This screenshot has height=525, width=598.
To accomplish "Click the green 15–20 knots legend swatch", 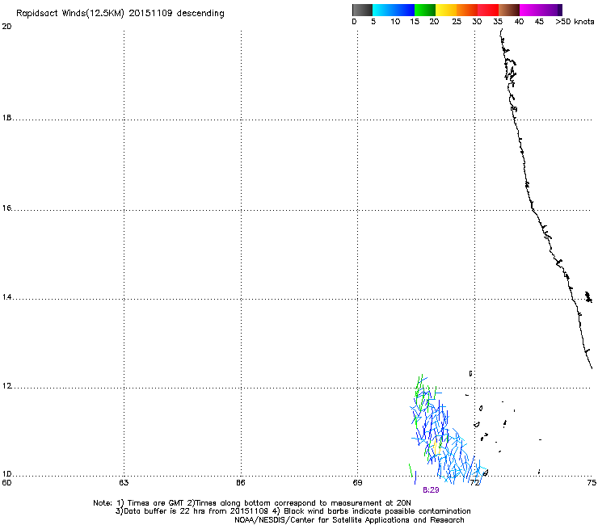I will pos(425,10).
